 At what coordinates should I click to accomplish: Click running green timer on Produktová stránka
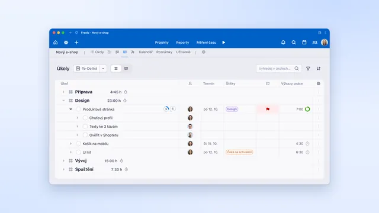tap(307, 109)
